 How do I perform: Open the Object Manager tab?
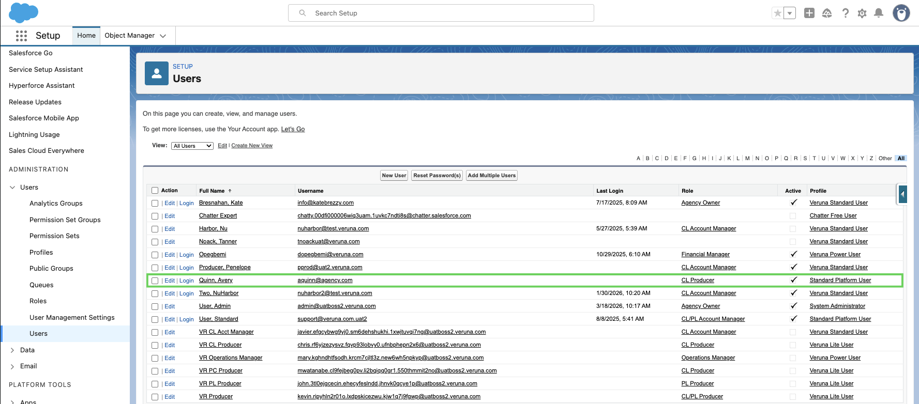tap(129, 36)
